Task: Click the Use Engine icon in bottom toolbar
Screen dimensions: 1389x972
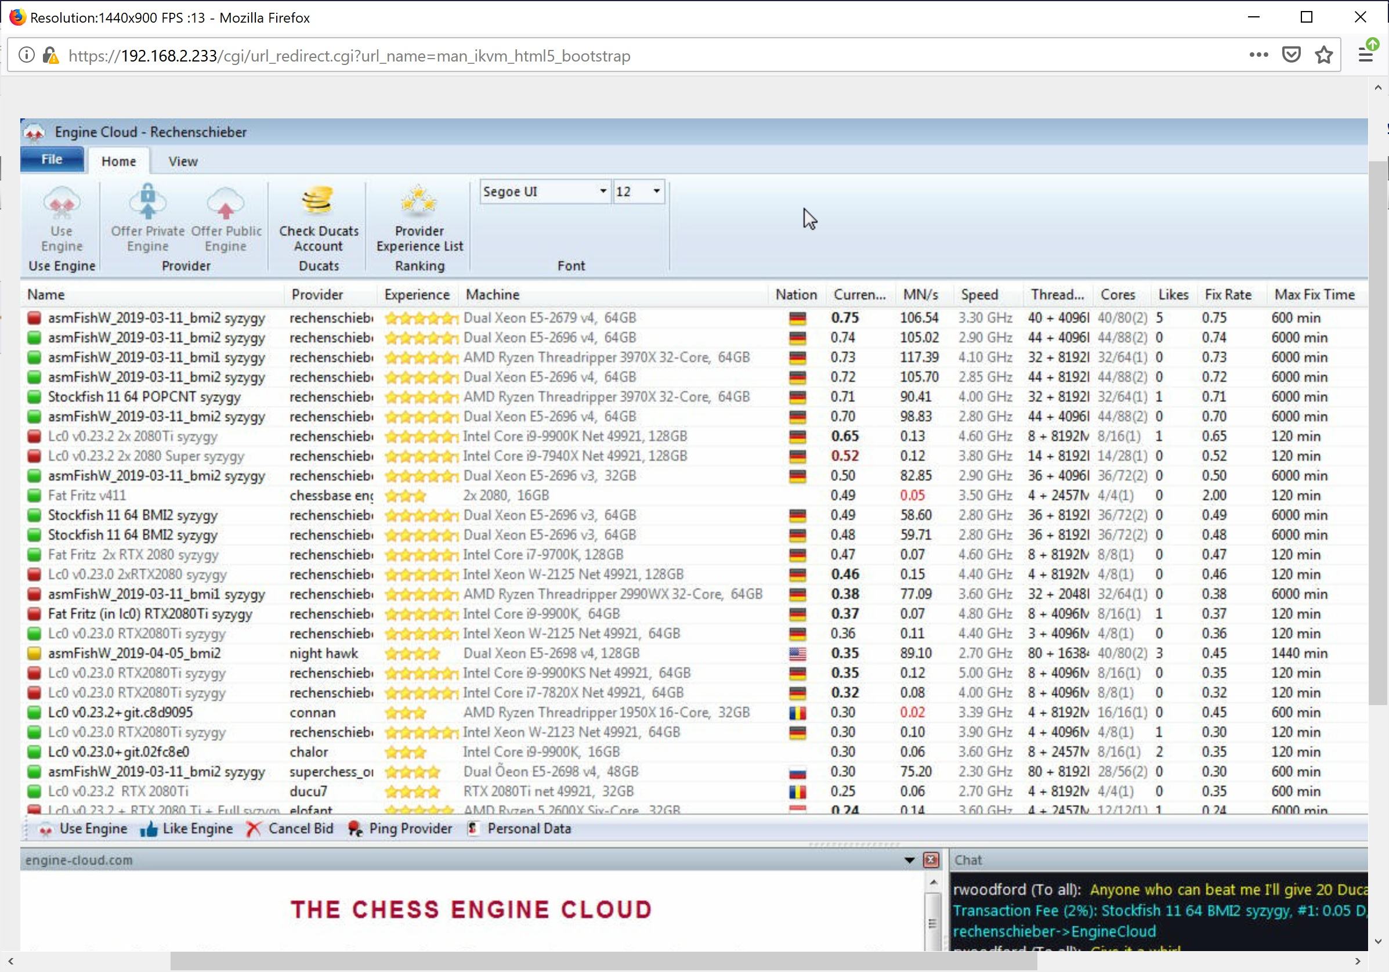Action: 45,829
